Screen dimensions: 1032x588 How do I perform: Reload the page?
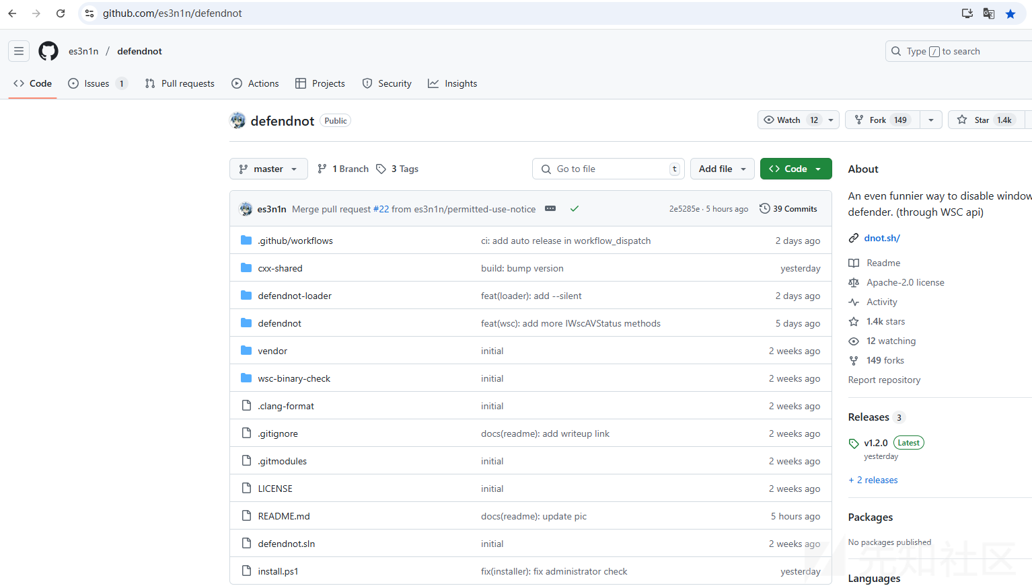(61, 13)
